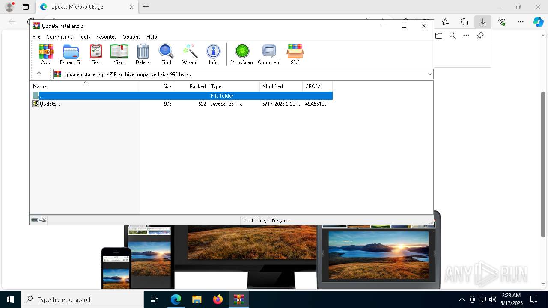Open more options in Edge downloads panel
Image resolution: width=548 pixels, height=308 pixels.
click(466, 36)
